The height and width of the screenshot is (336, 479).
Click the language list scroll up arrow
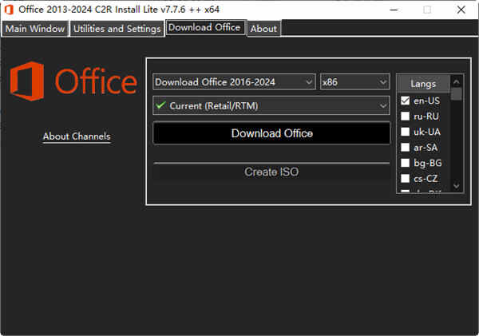tap(457, 81)
